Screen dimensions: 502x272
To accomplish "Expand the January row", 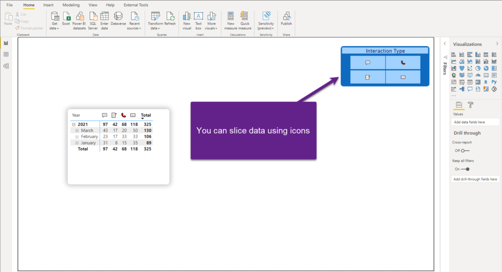I will tap(77, 143).
